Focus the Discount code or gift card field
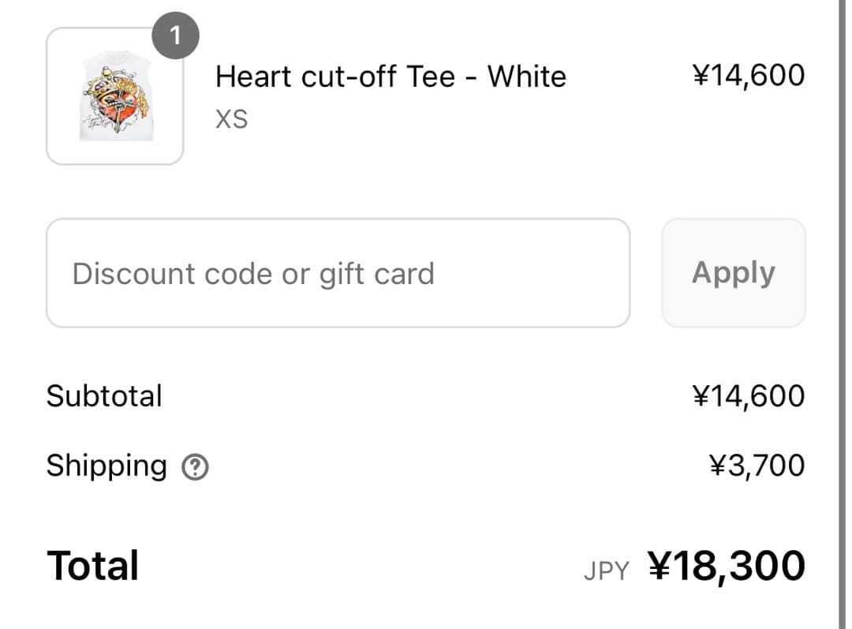The height and width of the screenshot is (629, 852). click(338, 273)
